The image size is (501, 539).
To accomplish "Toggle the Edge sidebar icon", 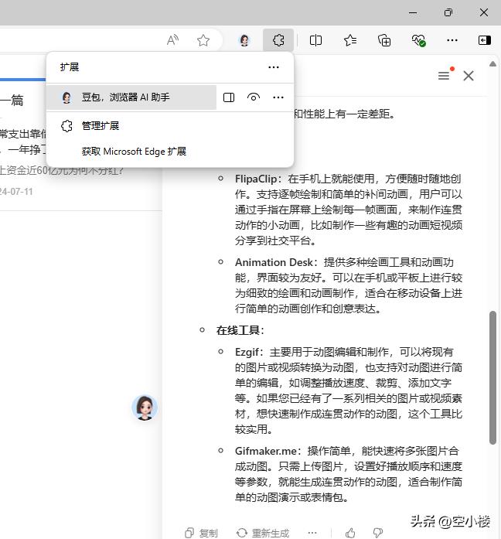I will click(x=484, y=40).
